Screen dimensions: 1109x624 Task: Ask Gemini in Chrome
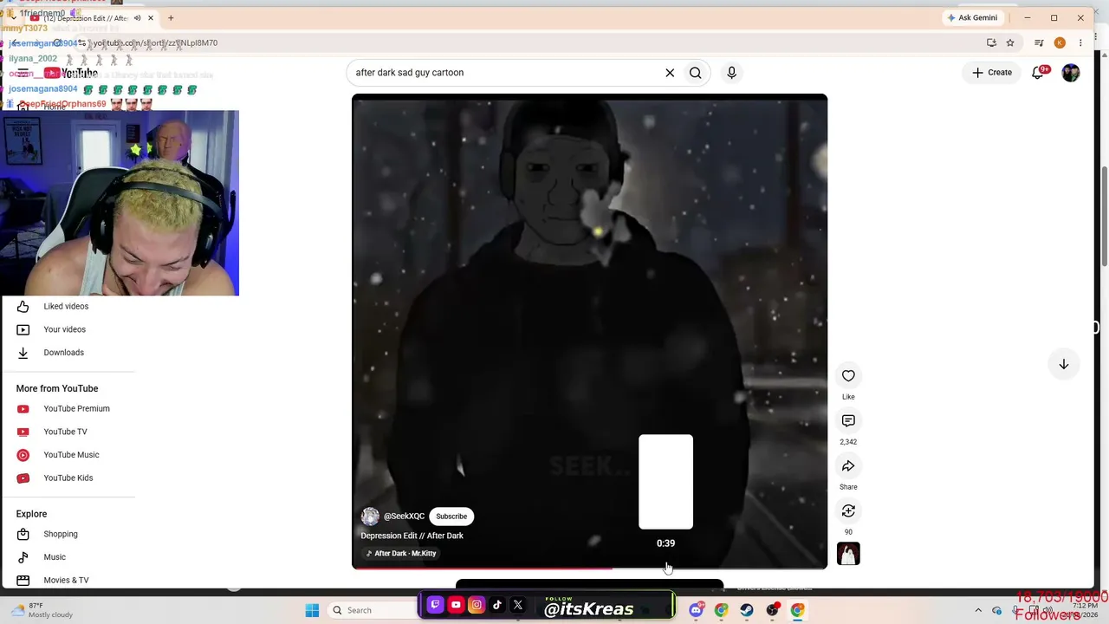coord(973,17)
